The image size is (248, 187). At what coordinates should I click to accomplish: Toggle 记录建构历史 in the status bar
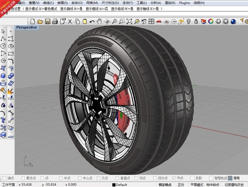pyautogui.click(x=234, y=185)
